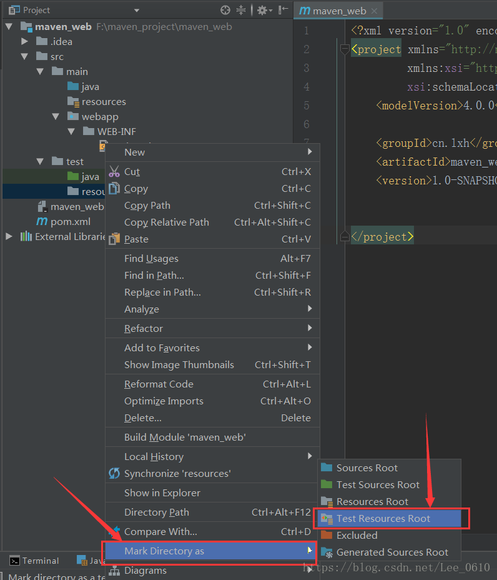The width and height of the screenshot is (497, 580).
Task: Click the hide Project panel icon
Action: [283, 9]
